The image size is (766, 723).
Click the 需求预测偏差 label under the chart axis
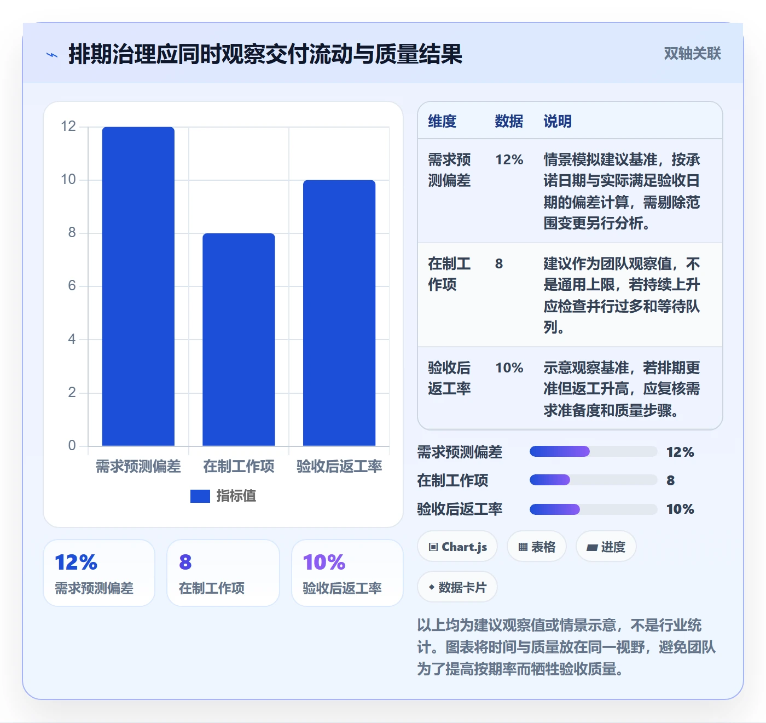(x=138, y=467)
